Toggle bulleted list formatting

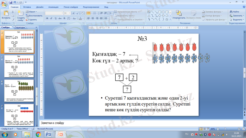[x=88, y=13]
